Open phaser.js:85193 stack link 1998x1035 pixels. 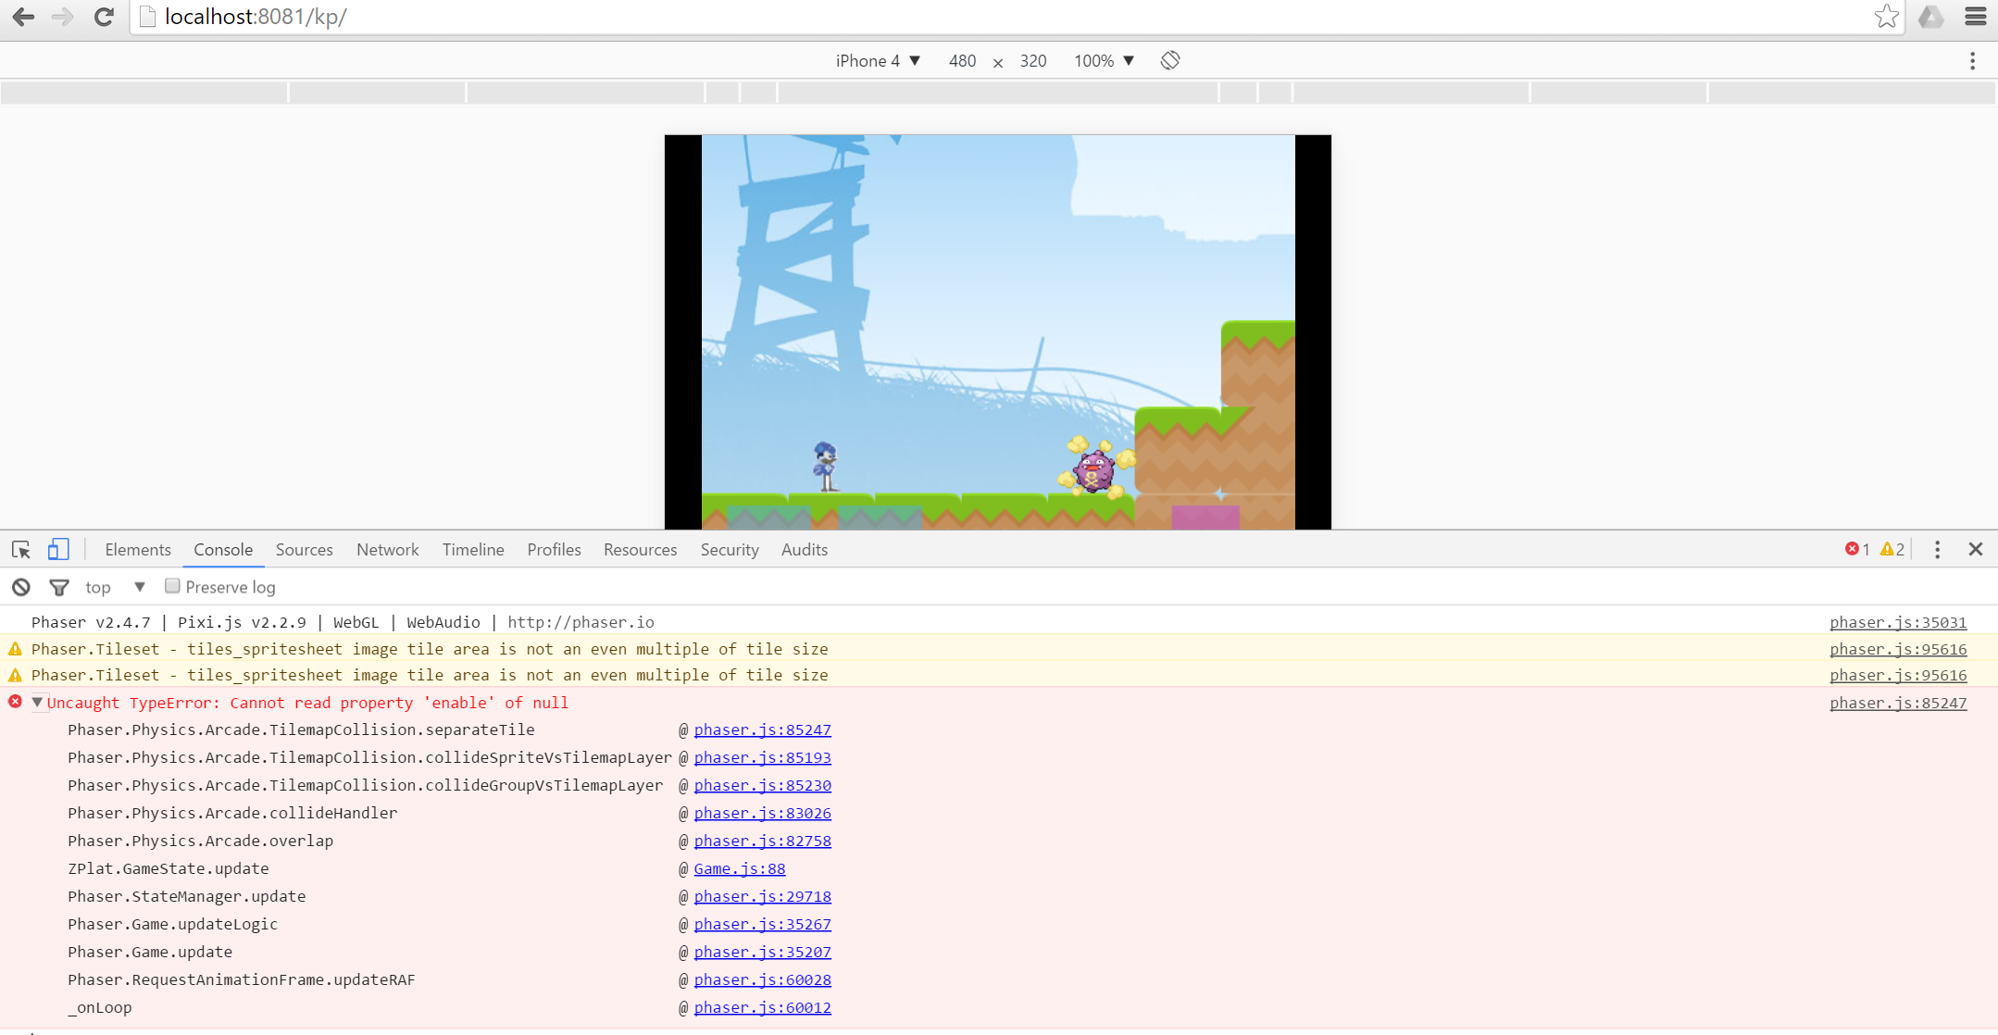pos(762,757)
